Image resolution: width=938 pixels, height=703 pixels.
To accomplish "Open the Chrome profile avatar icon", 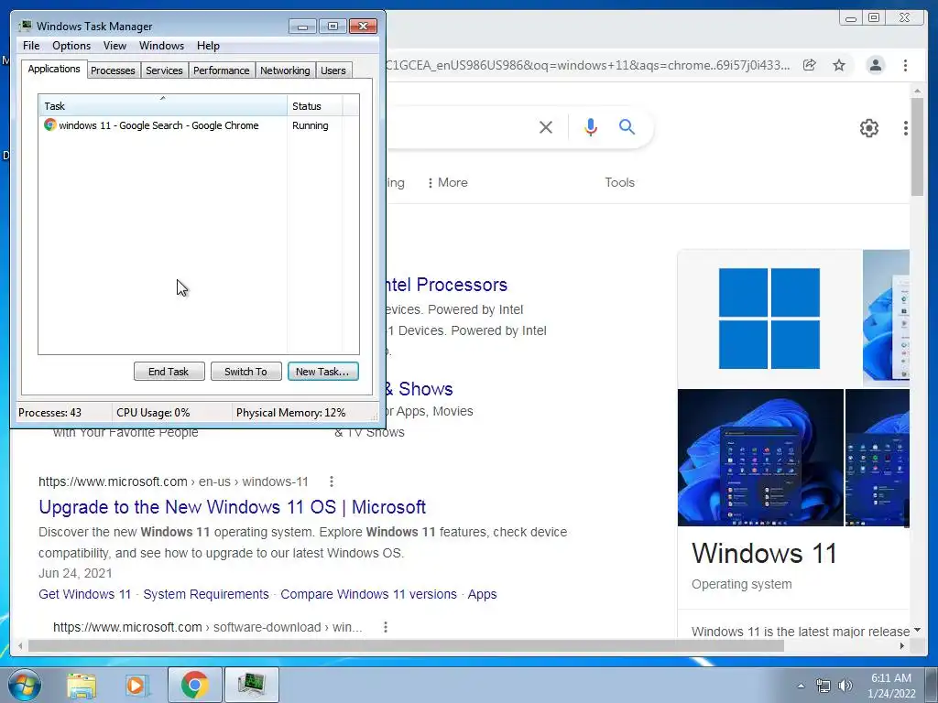I will tap(875, 65).
